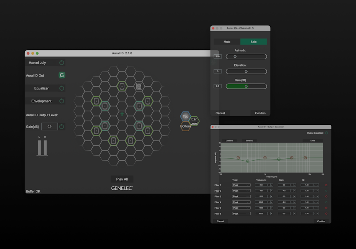Increase Filter 6 Q with its plus stepper
Viewport: 356px width, 249px height.
(317, 214)
